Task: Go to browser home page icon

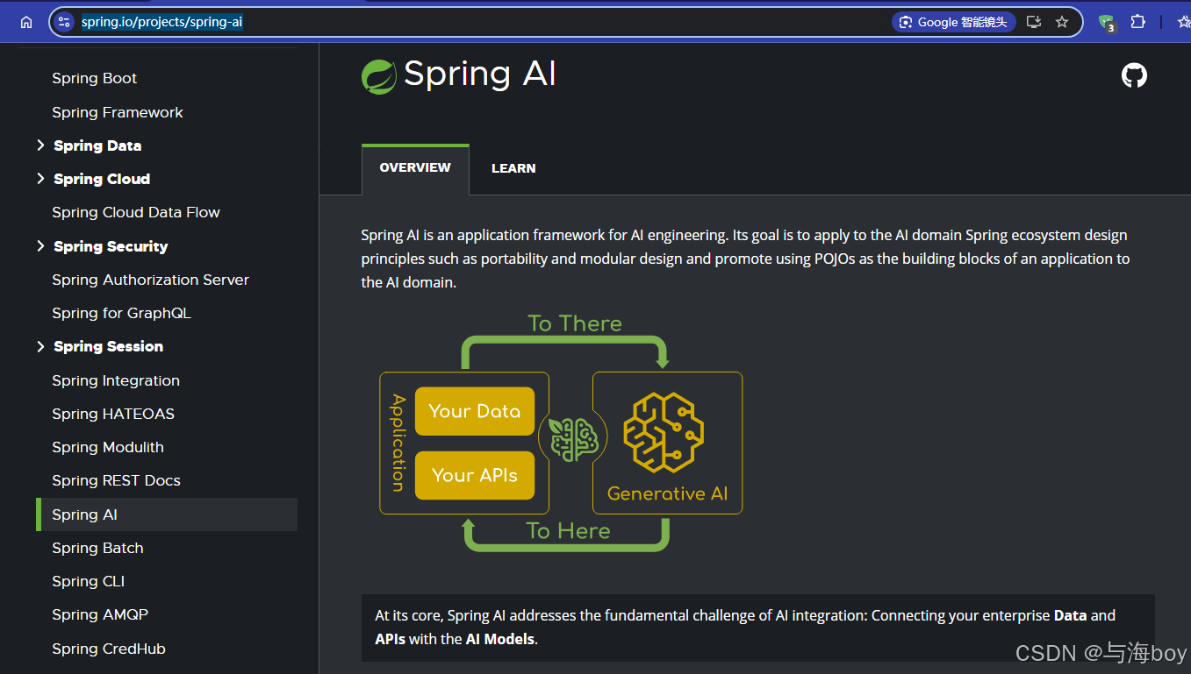Action: click(x=26, y=22)
